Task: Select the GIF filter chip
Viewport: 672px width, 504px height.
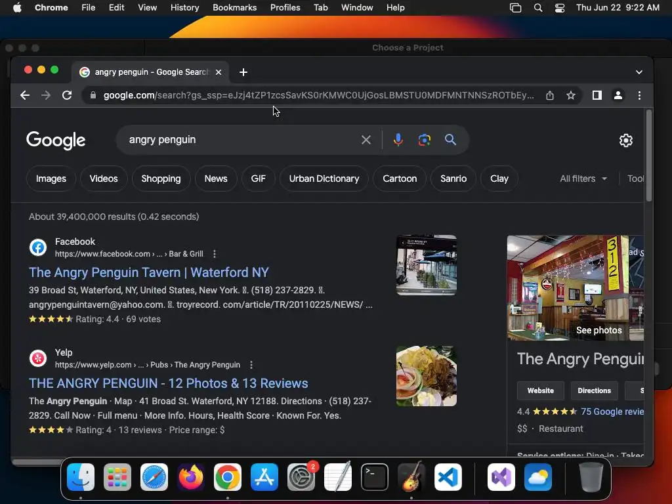Action: [x=259, y=178]
